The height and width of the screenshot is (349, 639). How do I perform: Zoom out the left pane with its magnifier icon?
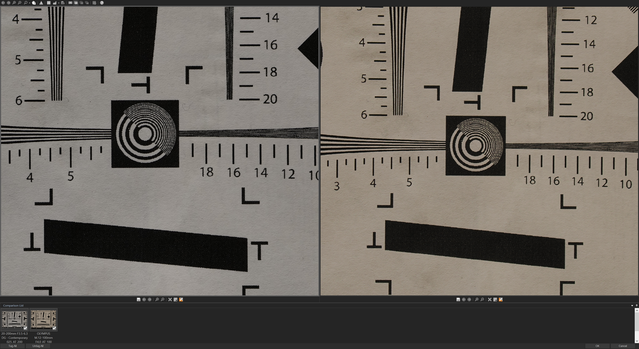point(162,299)
